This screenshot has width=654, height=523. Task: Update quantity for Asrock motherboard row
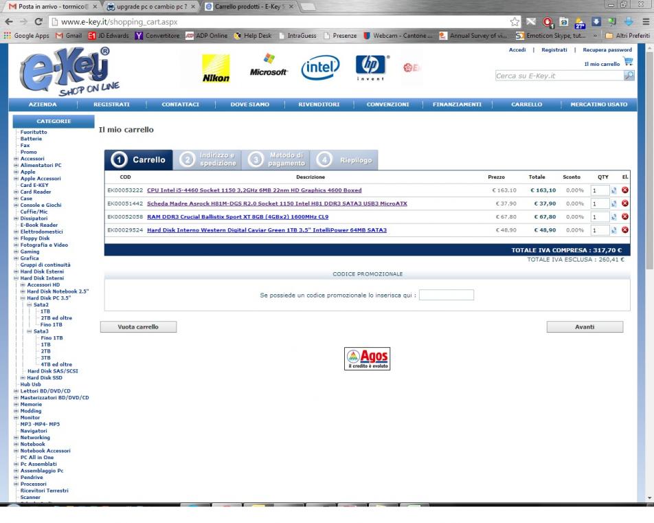pos(613,203)
